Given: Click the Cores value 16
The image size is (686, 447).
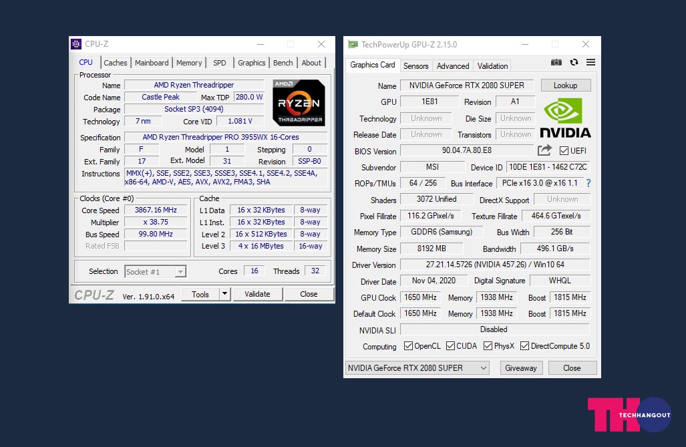Looking at the screenshot, I should click(254, 271).
